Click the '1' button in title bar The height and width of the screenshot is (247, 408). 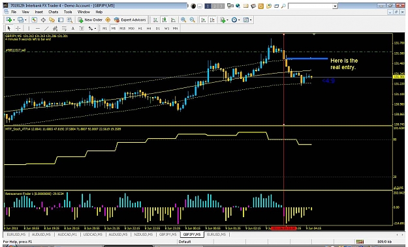(208, 6)
